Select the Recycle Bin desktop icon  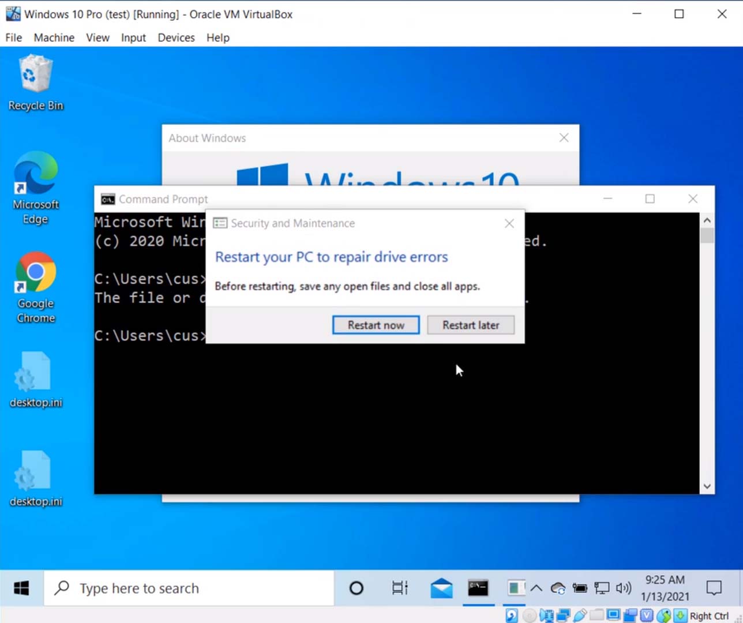36,82
